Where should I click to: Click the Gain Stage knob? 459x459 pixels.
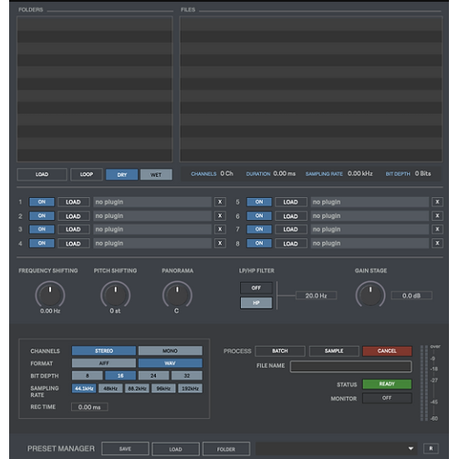click(370, 295)
